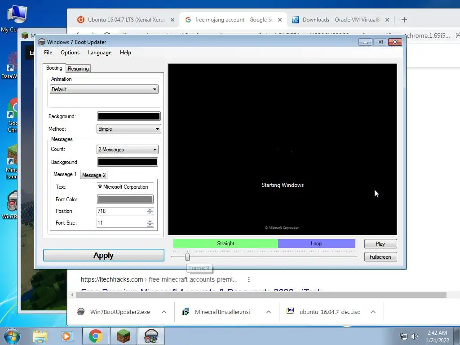460x345 pixels.
Task: Decrease Position with the down arrow
Action: (150, 213)
